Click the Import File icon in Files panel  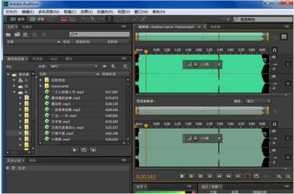[x=17, y=34]
